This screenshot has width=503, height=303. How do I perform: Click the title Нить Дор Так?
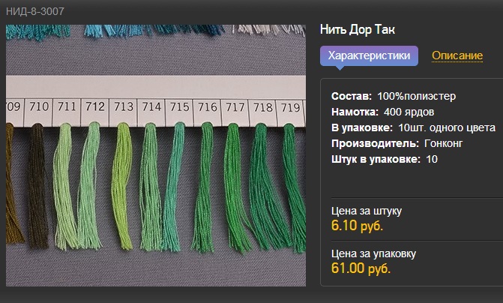click(x=358, y=29)
